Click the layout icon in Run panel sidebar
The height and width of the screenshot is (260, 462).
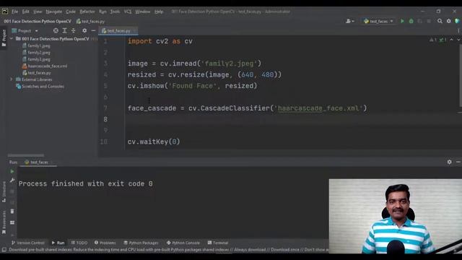[12, 222]
